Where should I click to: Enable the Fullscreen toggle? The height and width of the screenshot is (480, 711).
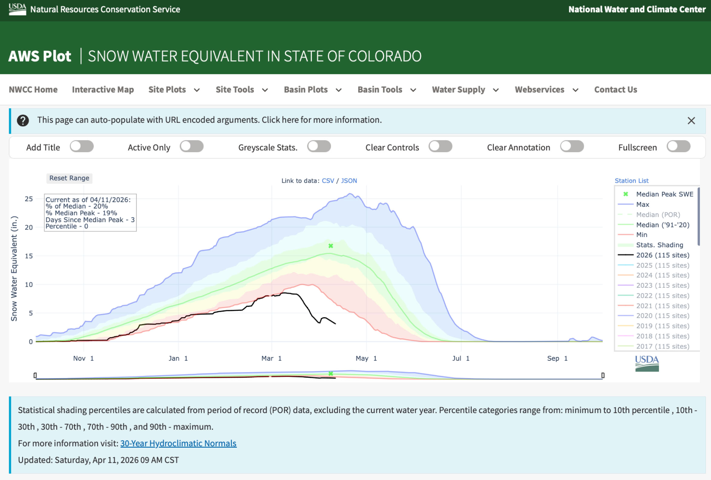point(679,146)
